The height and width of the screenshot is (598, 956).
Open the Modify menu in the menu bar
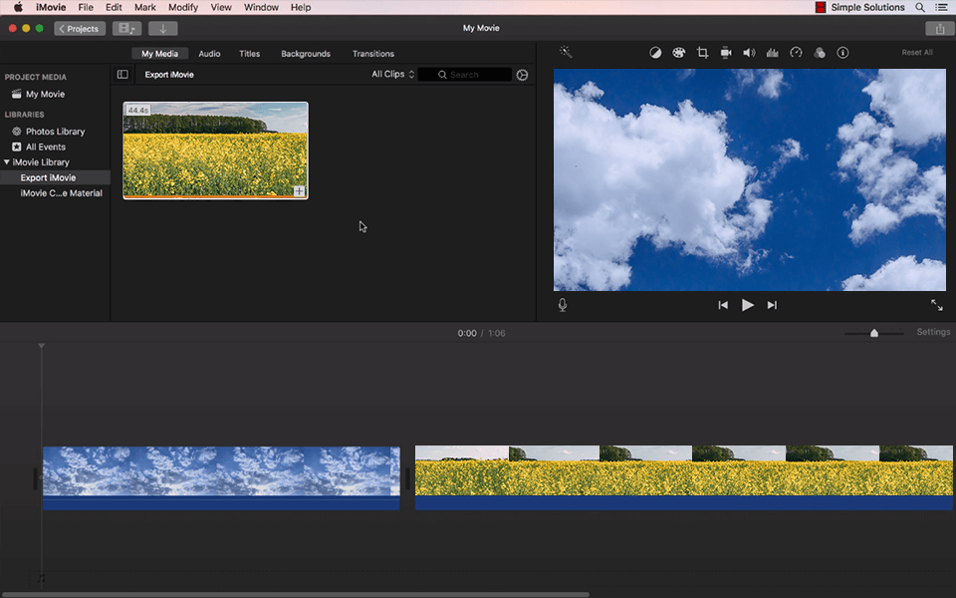tap(183, 7)
